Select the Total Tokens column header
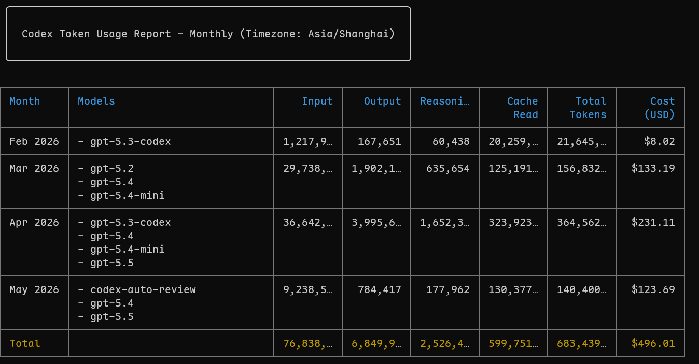Viewport: 699px width, 364px height. tap(588, 108)
